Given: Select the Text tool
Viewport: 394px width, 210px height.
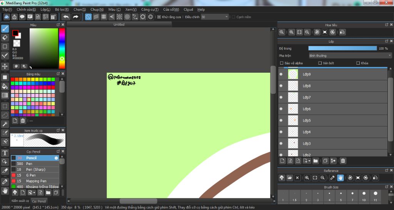Looking at the screenshot, I should tap(5, 153).
